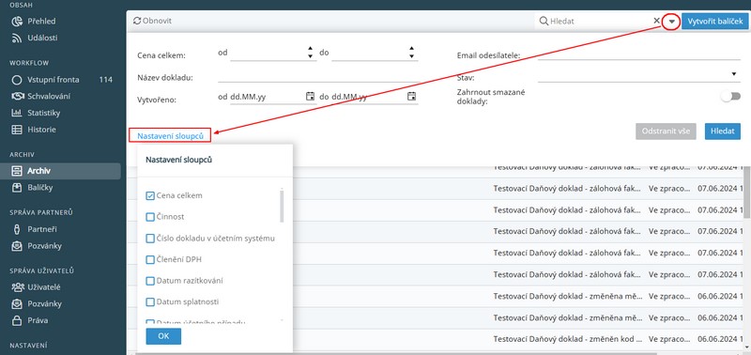Open the Nastavení sloupců link

pos(170,136)
